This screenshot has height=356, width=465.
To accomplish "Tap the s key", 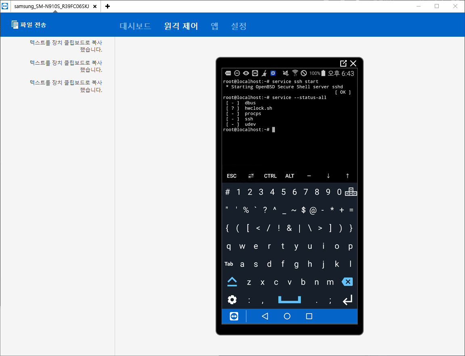I will click(x=256, y=264).
